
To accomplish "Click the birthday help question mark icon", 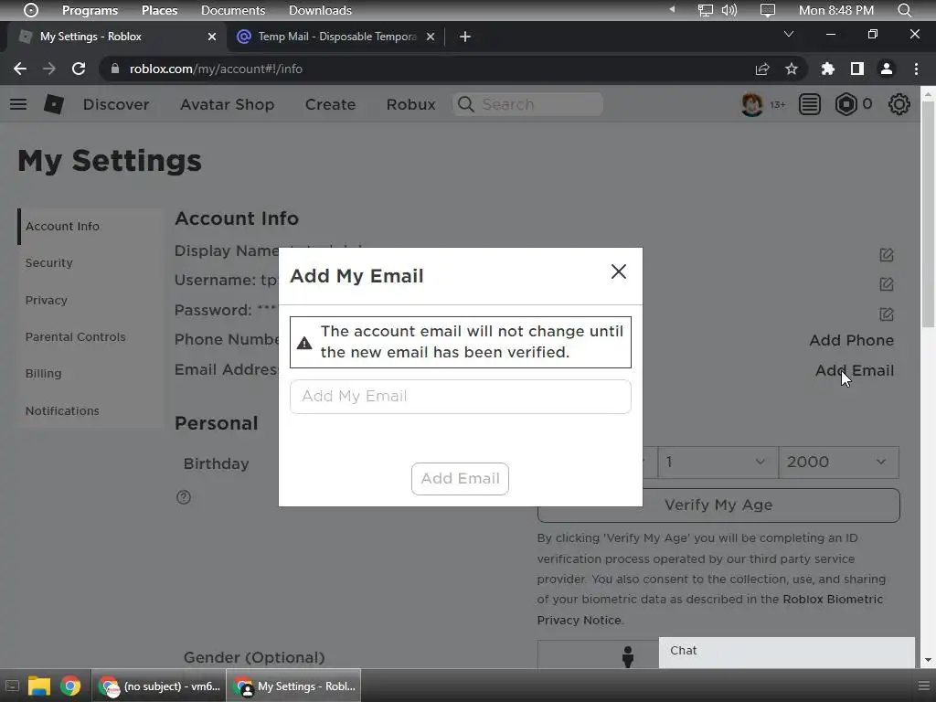I will 184,497.
